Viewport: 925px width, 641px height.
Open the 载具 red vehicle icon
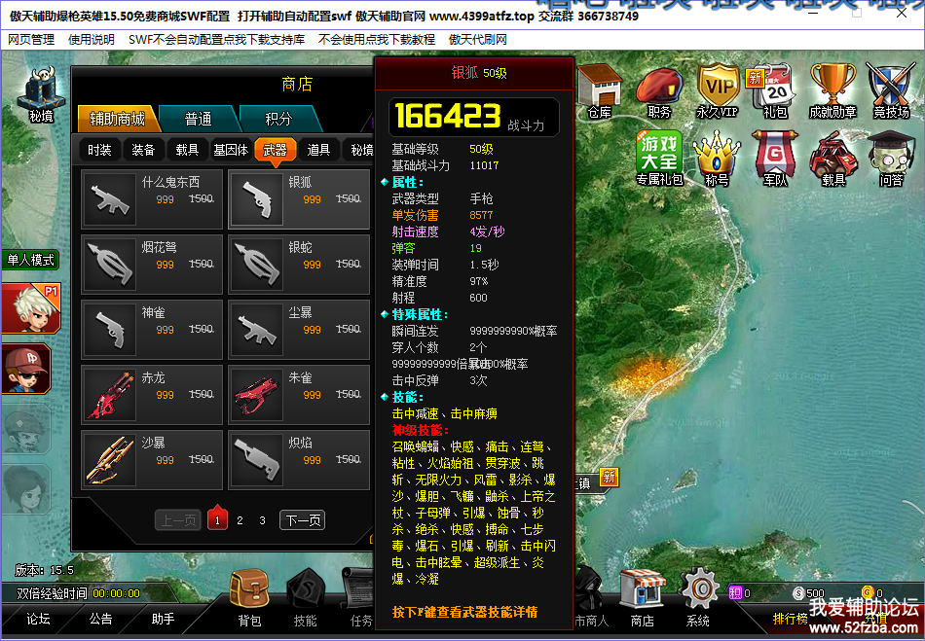832,160
